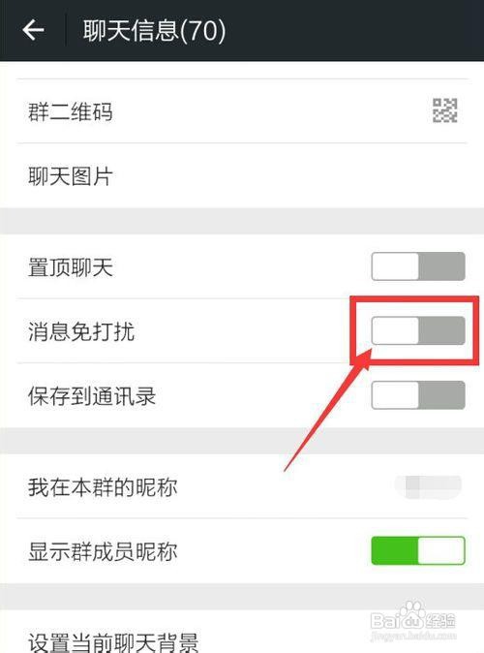Tap the 消息免打扰 label text
The height and width of the screenshot is (653, 484).
81,331
